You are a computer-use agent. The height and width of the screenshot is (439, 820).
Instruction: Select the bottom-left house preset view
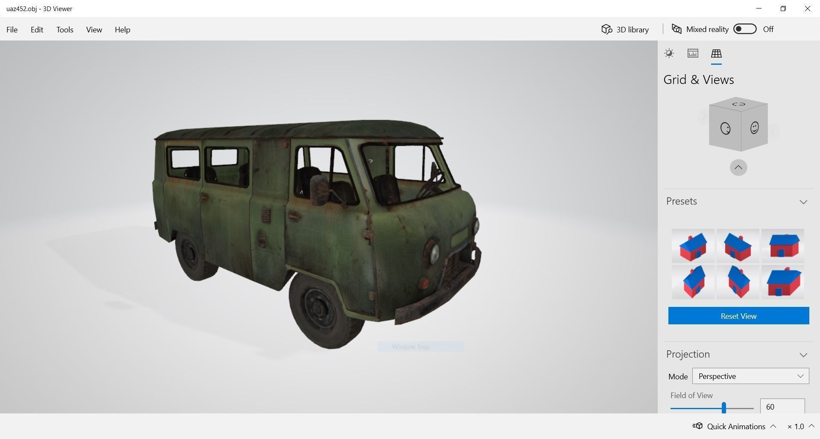pyautogui.click(x=693, y=282)
